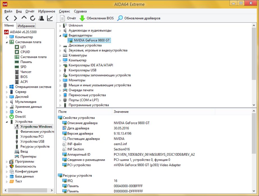The height and width of the screenshot is (196, 259).
Task: Open the Сервис menu
Action: (x=65, y=11)
